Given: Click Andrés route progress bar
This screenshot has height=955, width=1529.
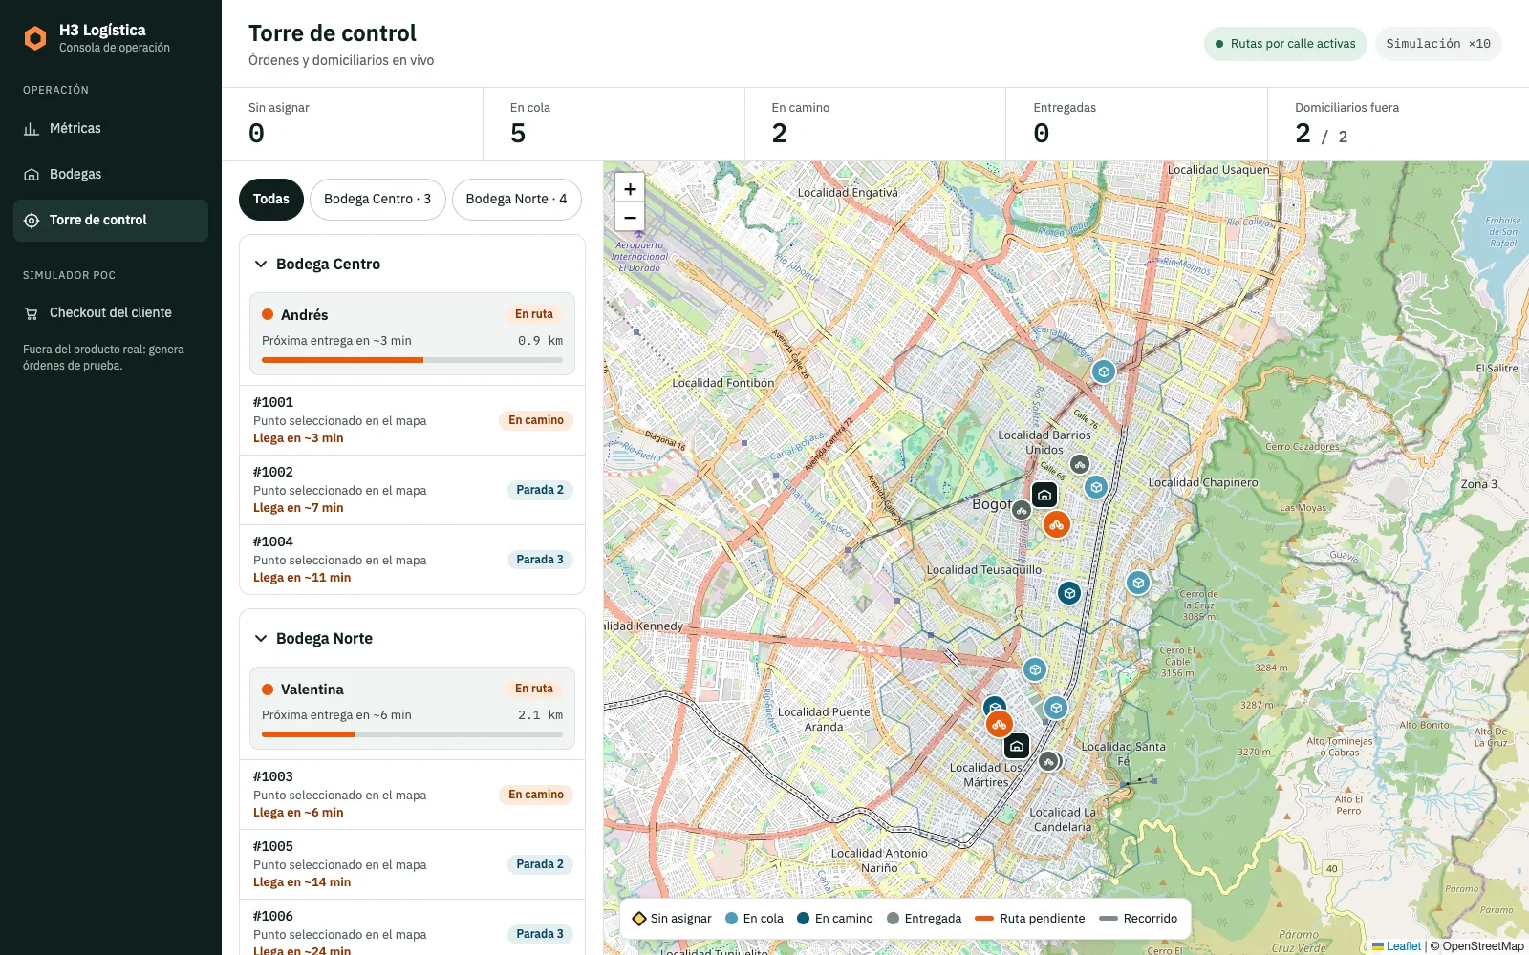Looking at the screenshot, I should [412, 360].
